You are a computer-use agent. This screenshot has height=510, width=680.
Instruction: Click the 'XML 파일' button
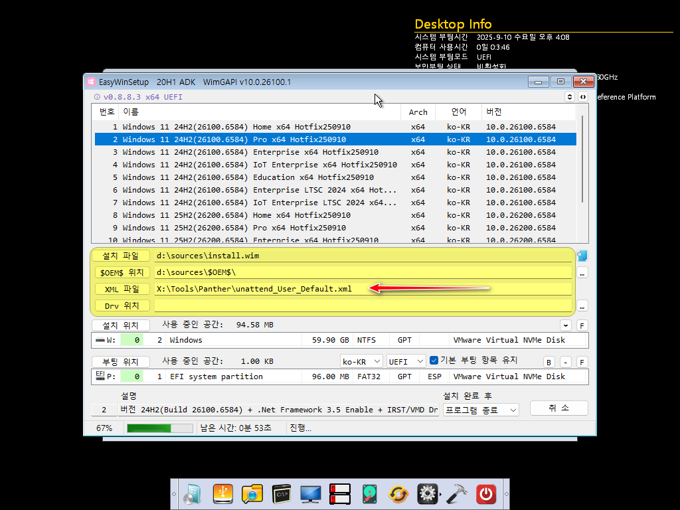click(122, 290)
